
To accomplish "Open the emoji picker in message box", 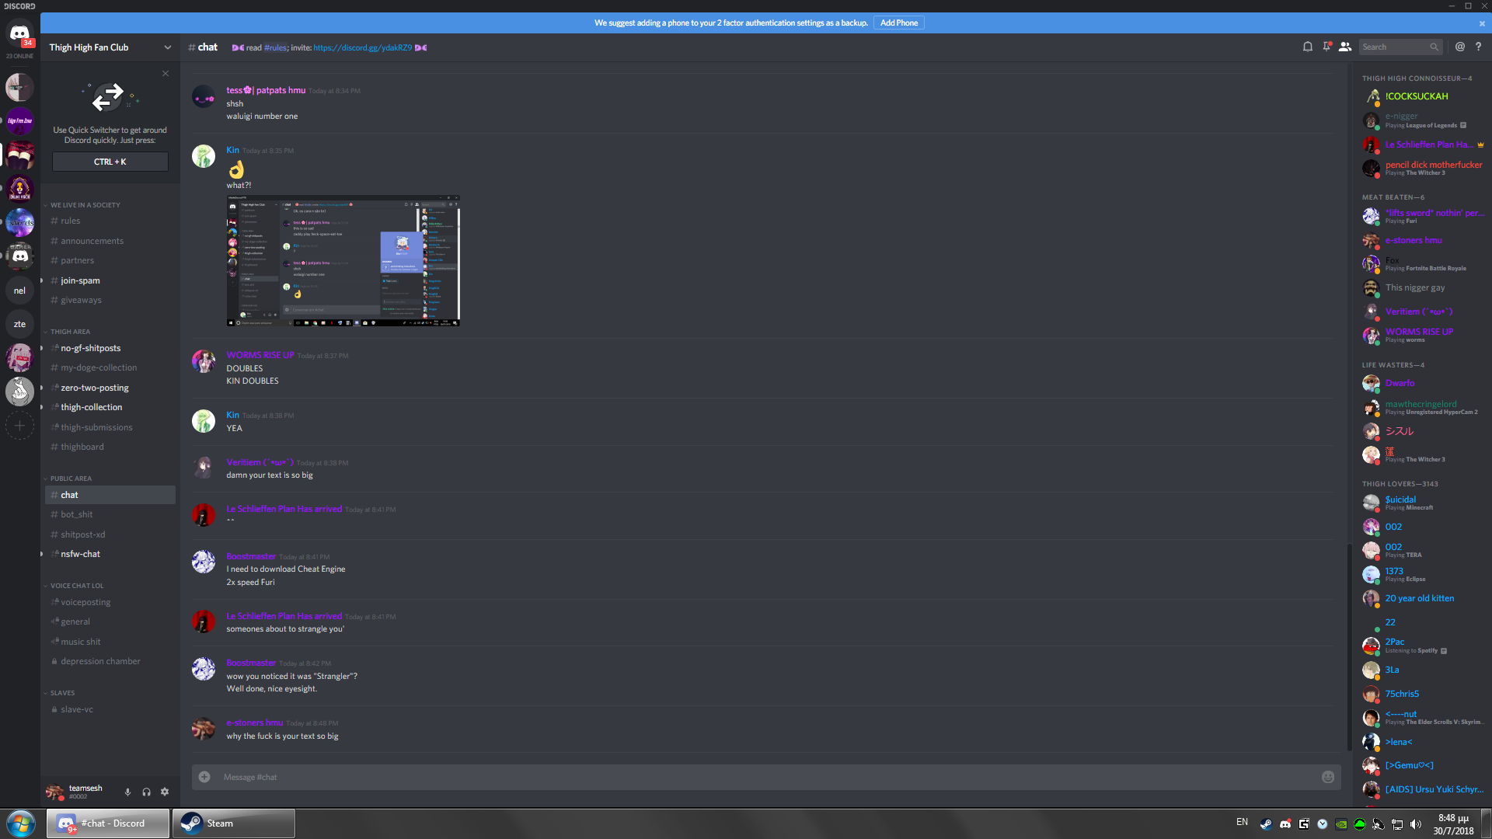I will click(1328, 777).
